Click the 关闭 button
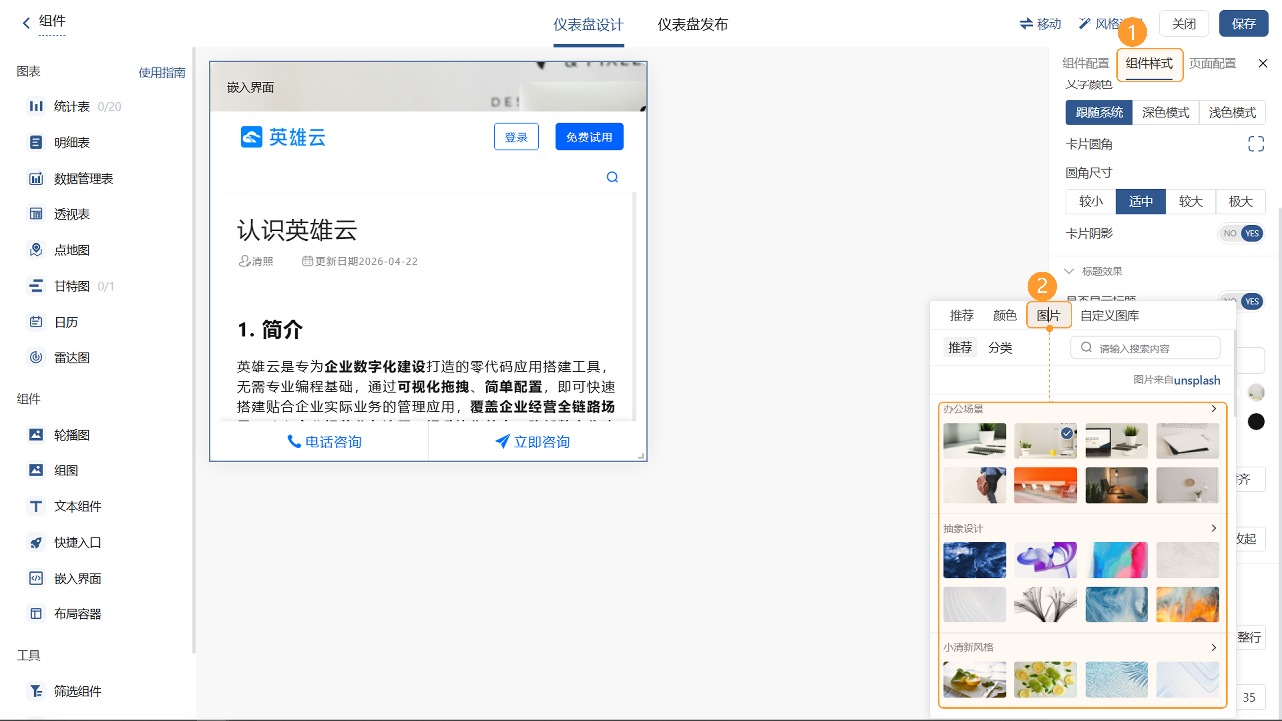 tap(1184, 23)
